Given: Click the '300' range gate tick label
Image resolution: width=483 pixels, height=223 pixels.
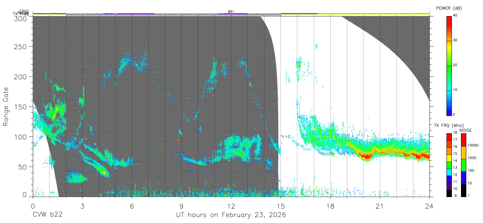Looking at the screenshot, I should (x=21, y=19).
